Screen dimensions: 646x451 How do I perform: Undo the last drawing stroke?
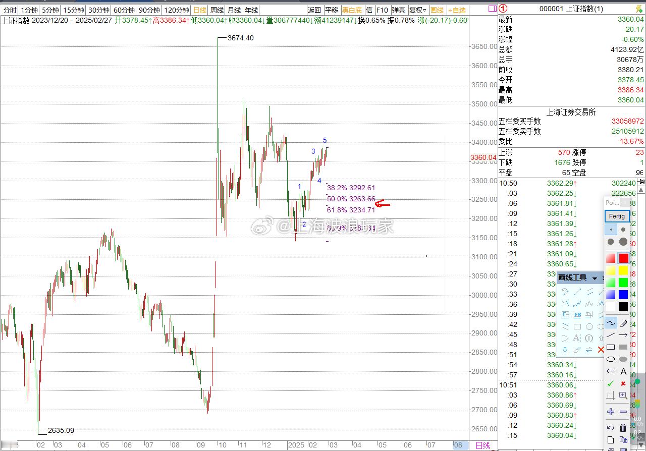click(611, 428)
